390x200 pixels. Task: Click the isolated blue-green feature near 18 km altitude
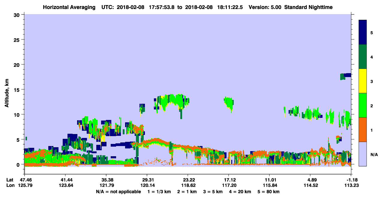coord(346,76)
